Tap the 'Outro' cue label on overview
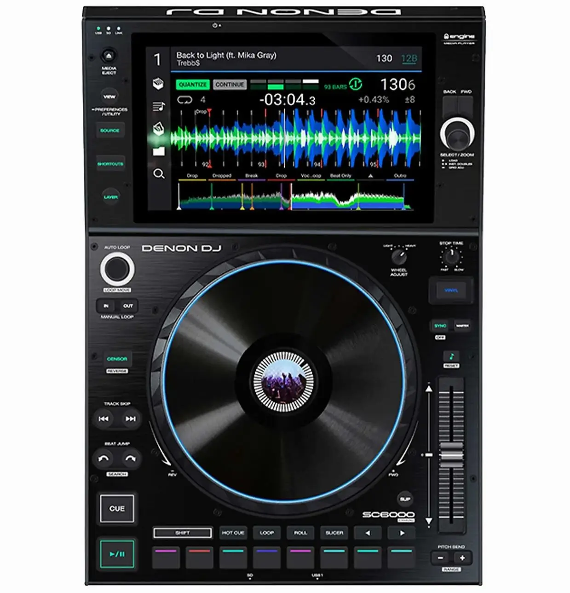Viewport: 570px width, 593px height. pyautogui.click(x=400, y=175)
